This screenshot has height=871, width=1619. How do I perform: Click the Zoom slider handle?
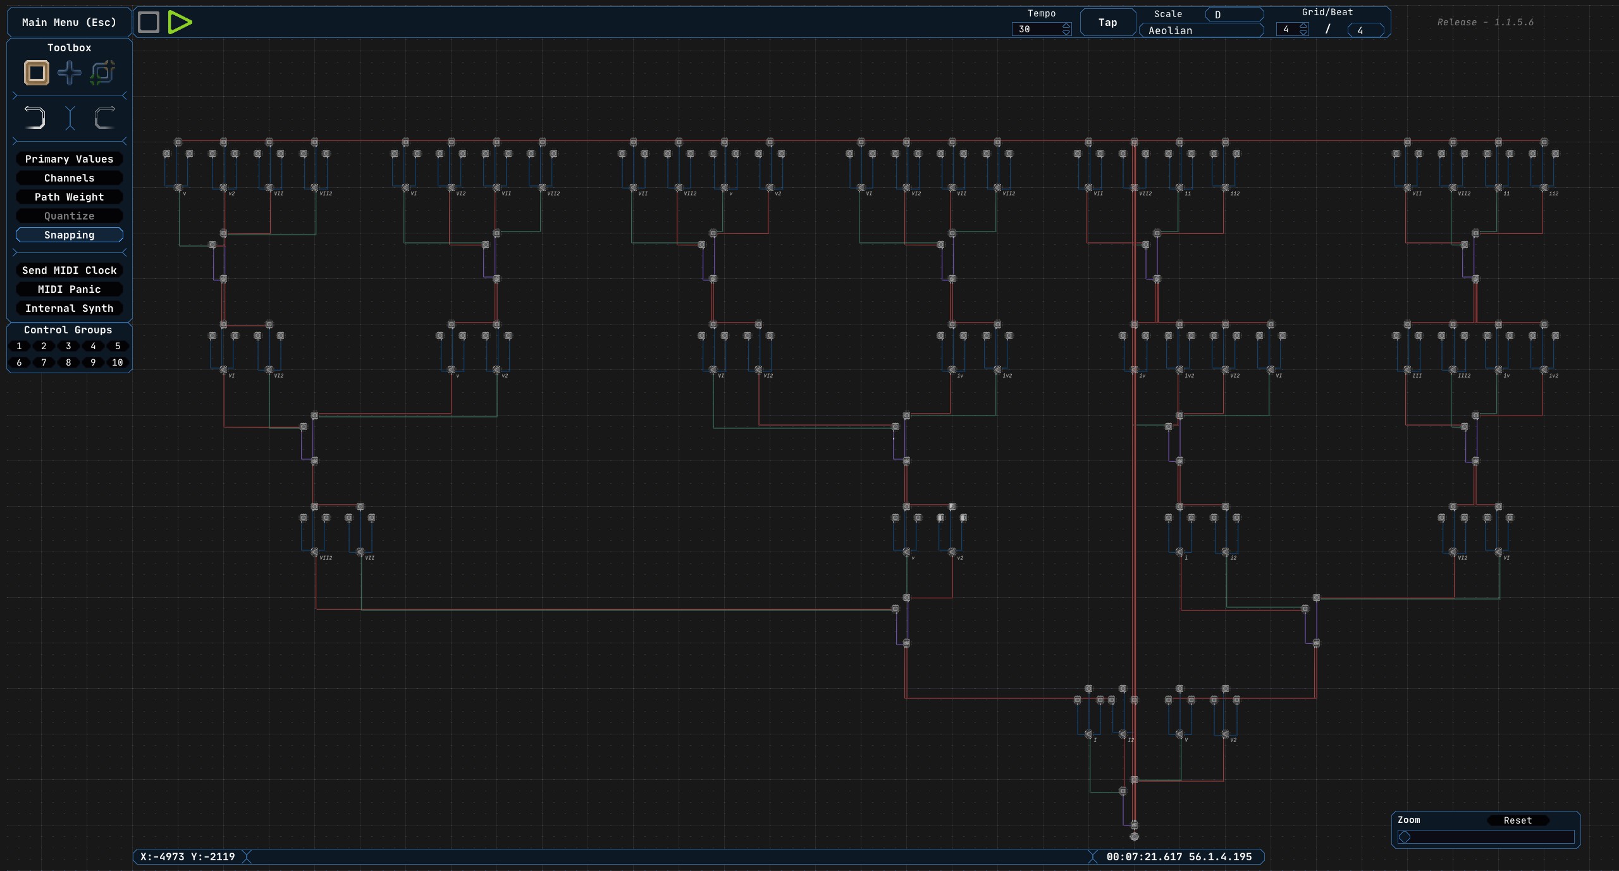point(1405,837)
